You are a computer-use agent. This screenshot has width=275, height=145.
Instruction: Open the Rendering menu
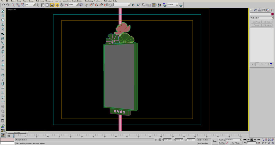pos(89,1)
